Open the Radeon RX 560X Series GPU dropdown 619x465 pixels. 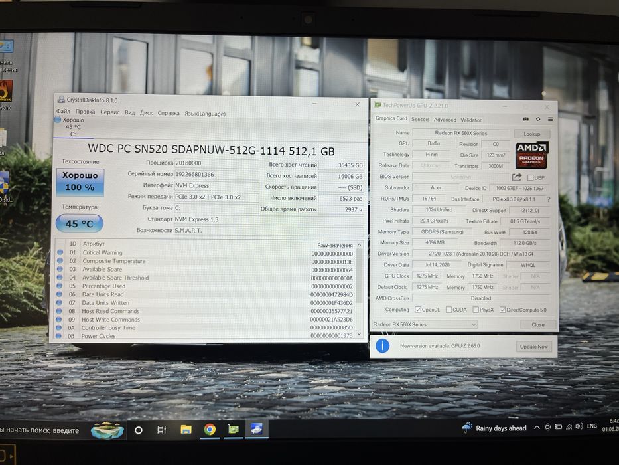pos(425,324)
